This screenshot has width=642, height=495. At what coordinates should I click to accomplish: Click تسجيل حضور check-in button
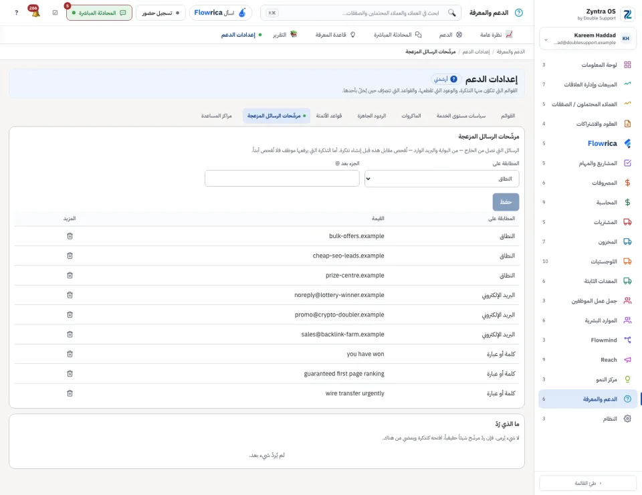(160, 13)
